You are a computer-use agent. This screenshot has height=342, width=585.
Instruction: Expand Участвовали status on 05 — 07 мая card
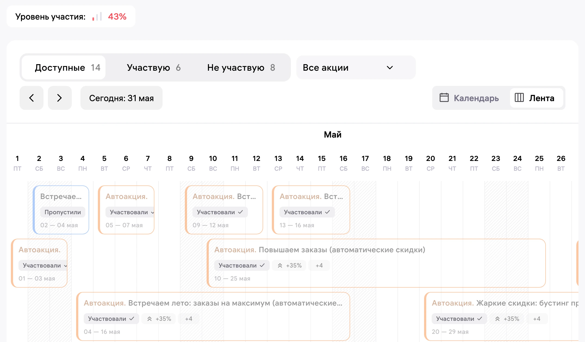(x=130, y=212)
